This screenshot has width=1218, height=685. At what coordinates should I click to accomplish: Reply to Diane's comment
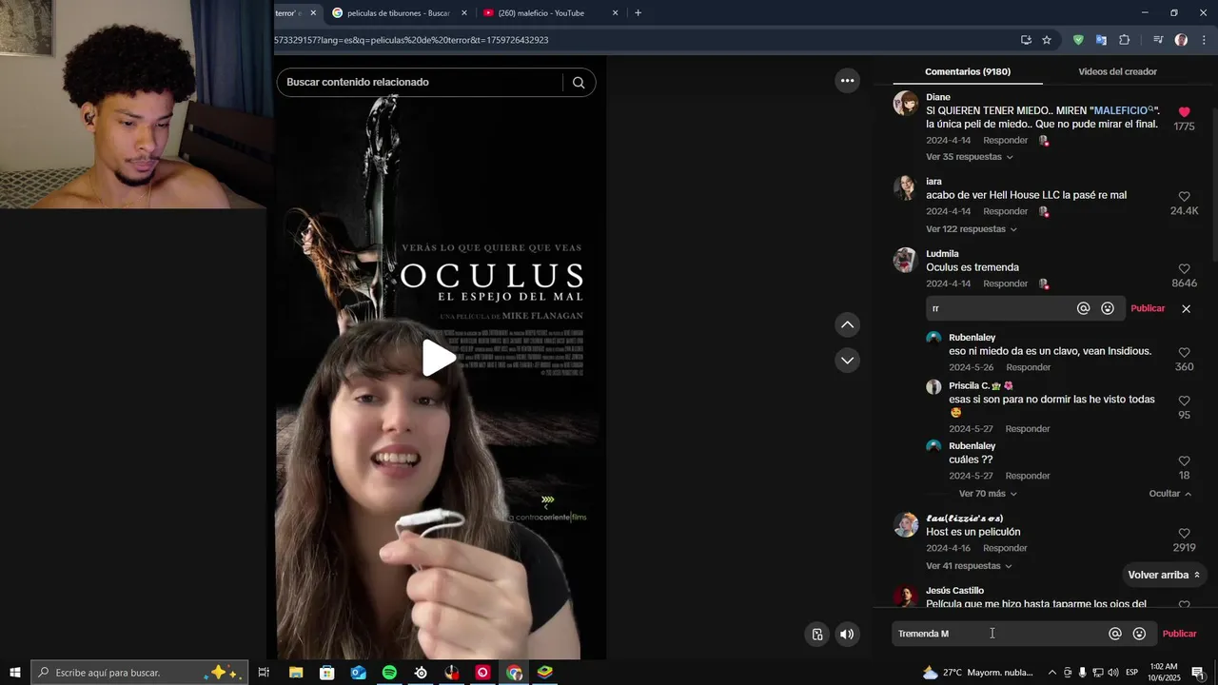coord(1005,141)
